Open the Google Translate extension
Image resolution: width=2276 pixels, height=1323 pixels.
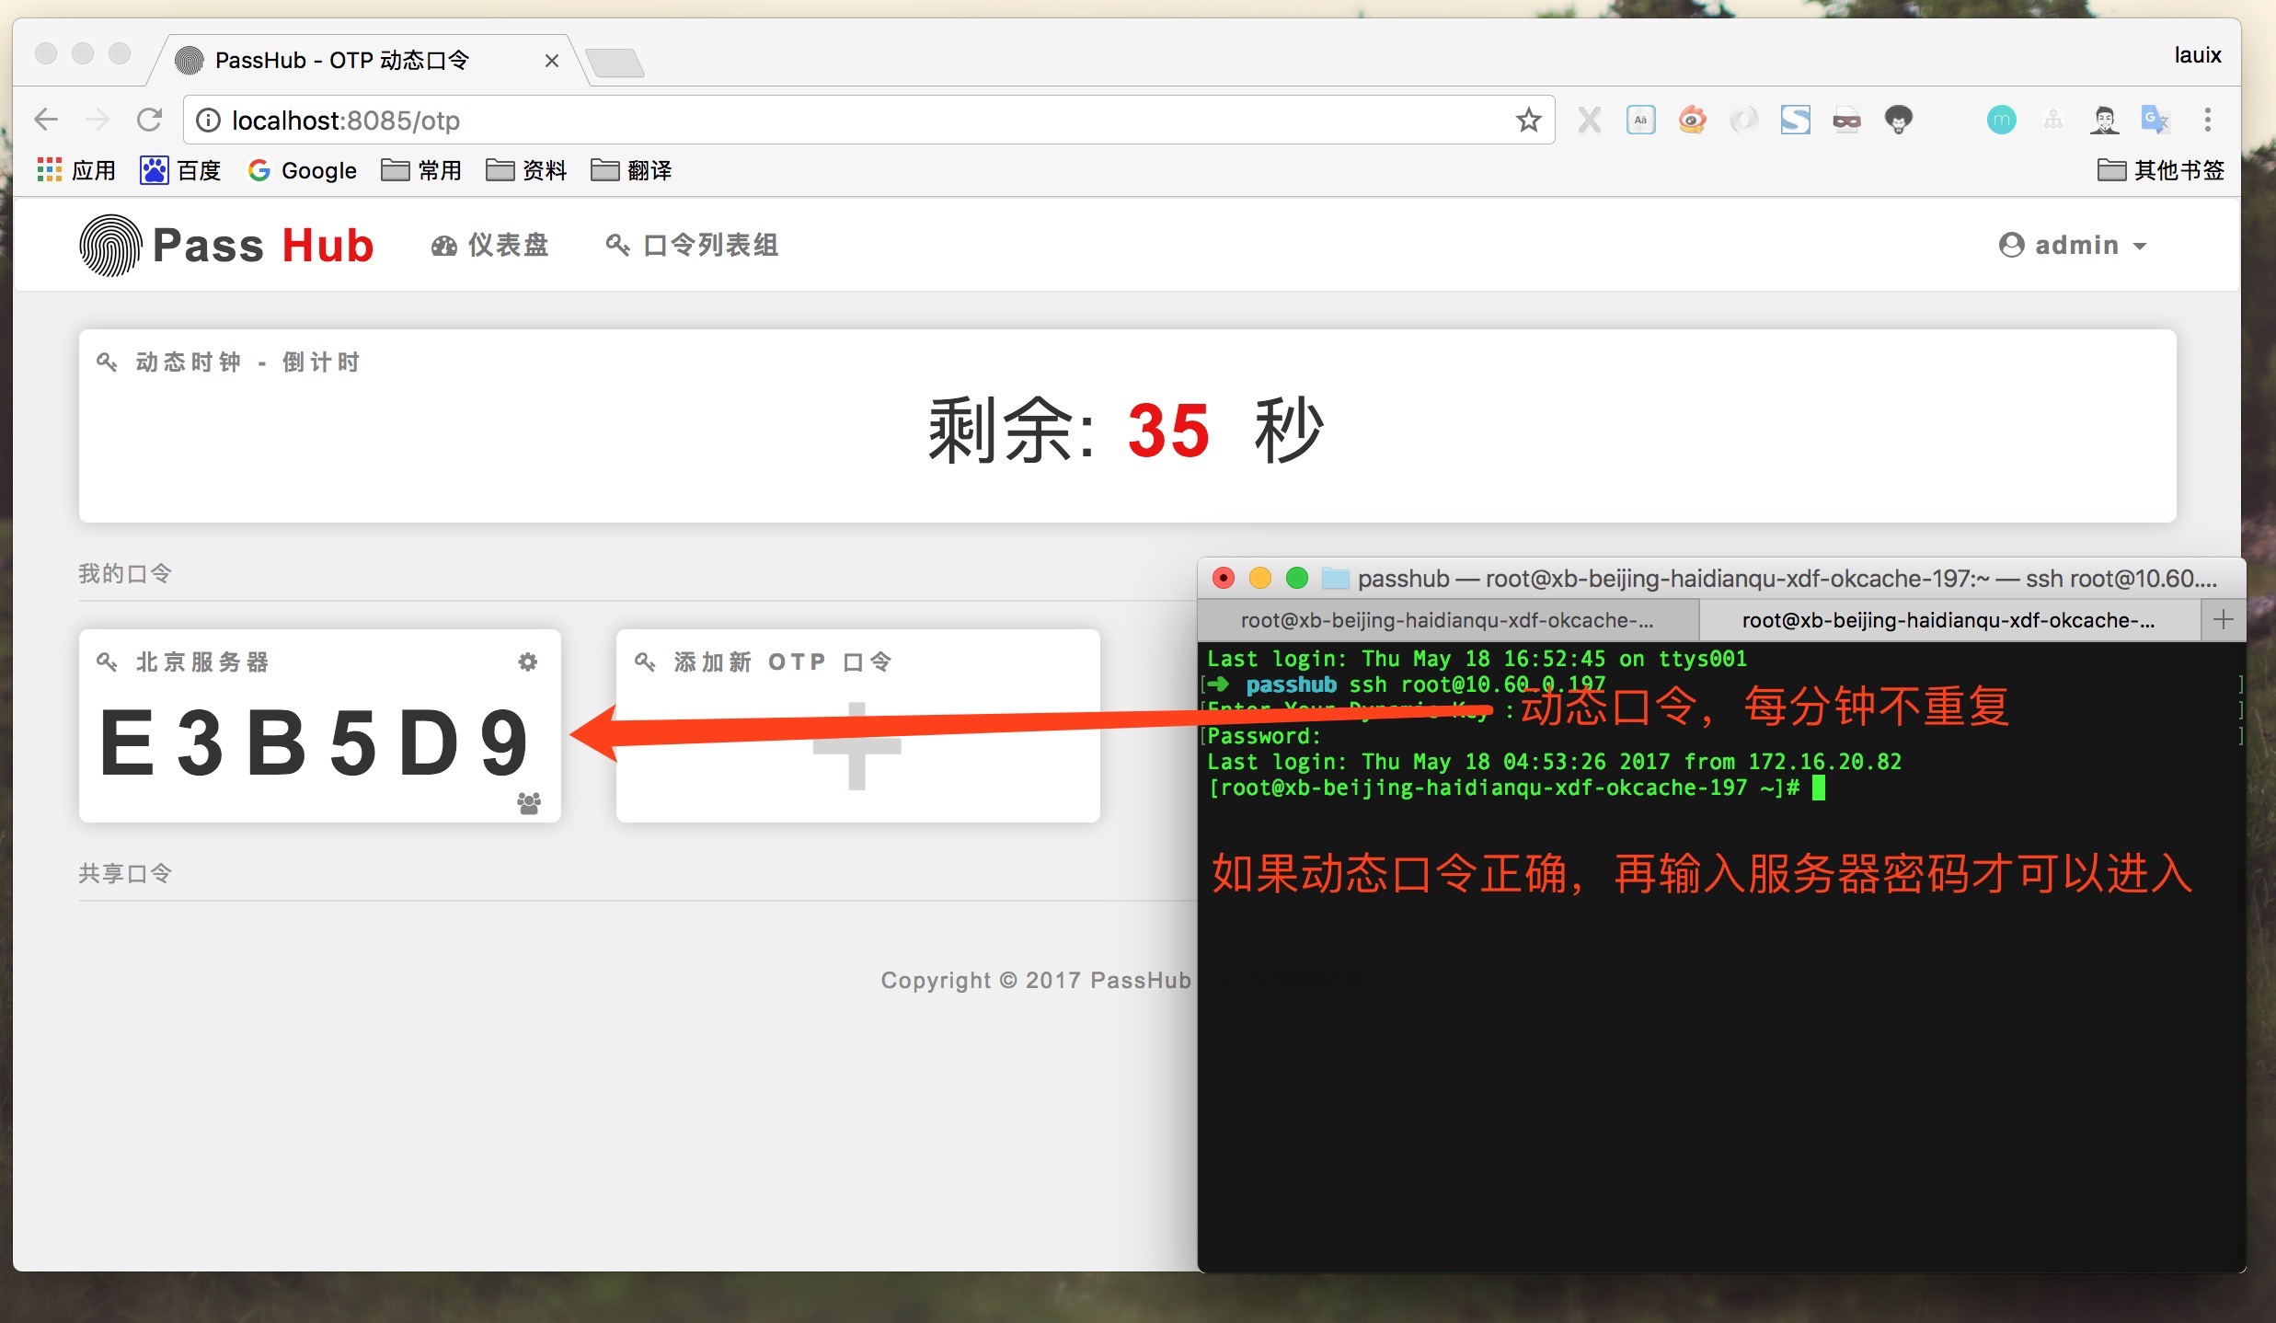click(x=2155, y=120)
